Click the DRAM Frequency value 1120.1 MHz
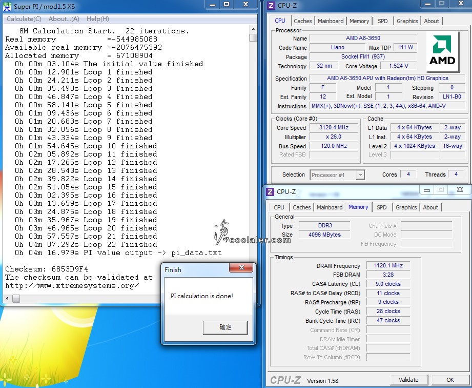 pos(388,266)
